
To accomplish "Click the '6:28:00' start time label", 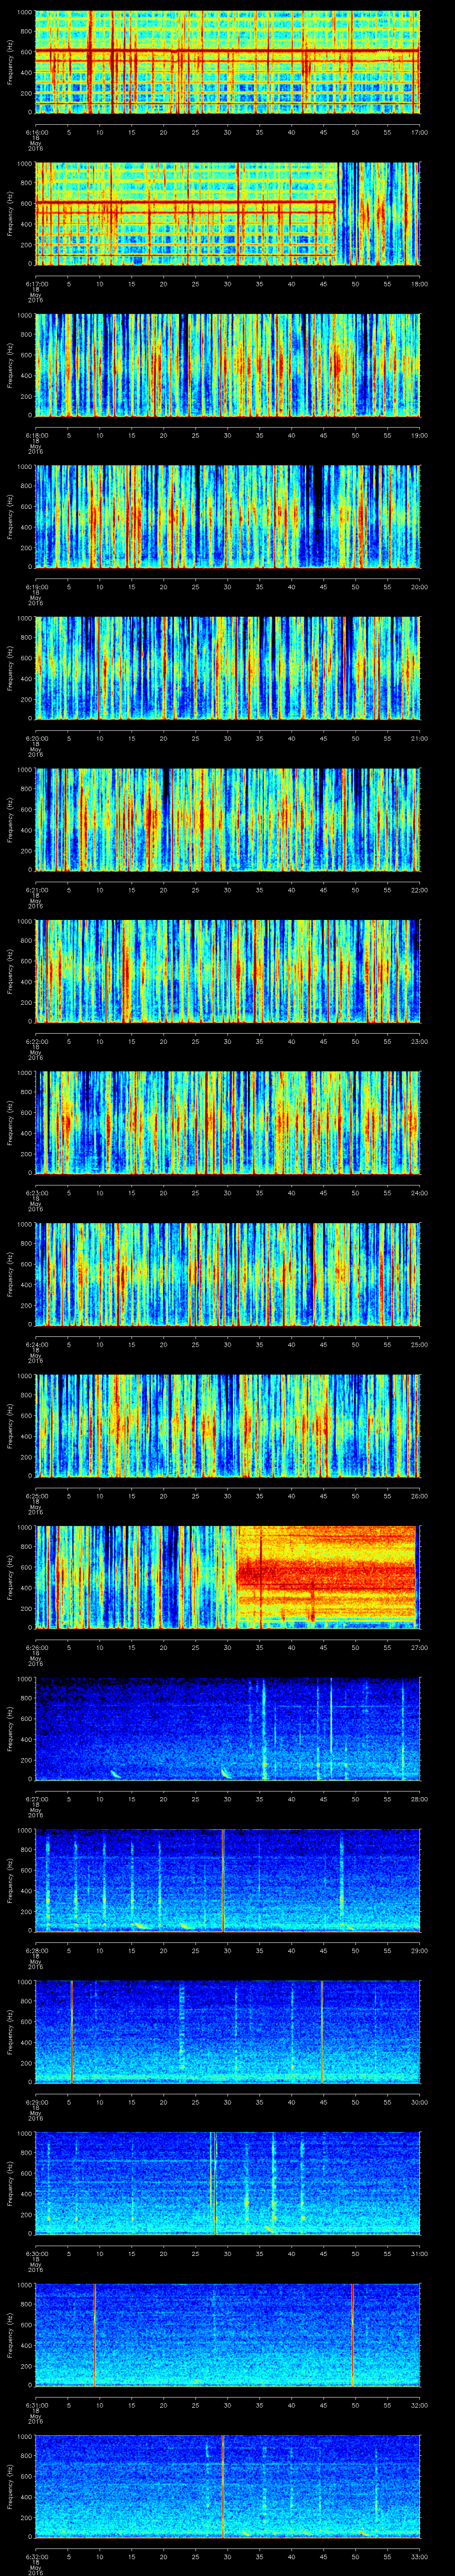I will pos(36,1950).
